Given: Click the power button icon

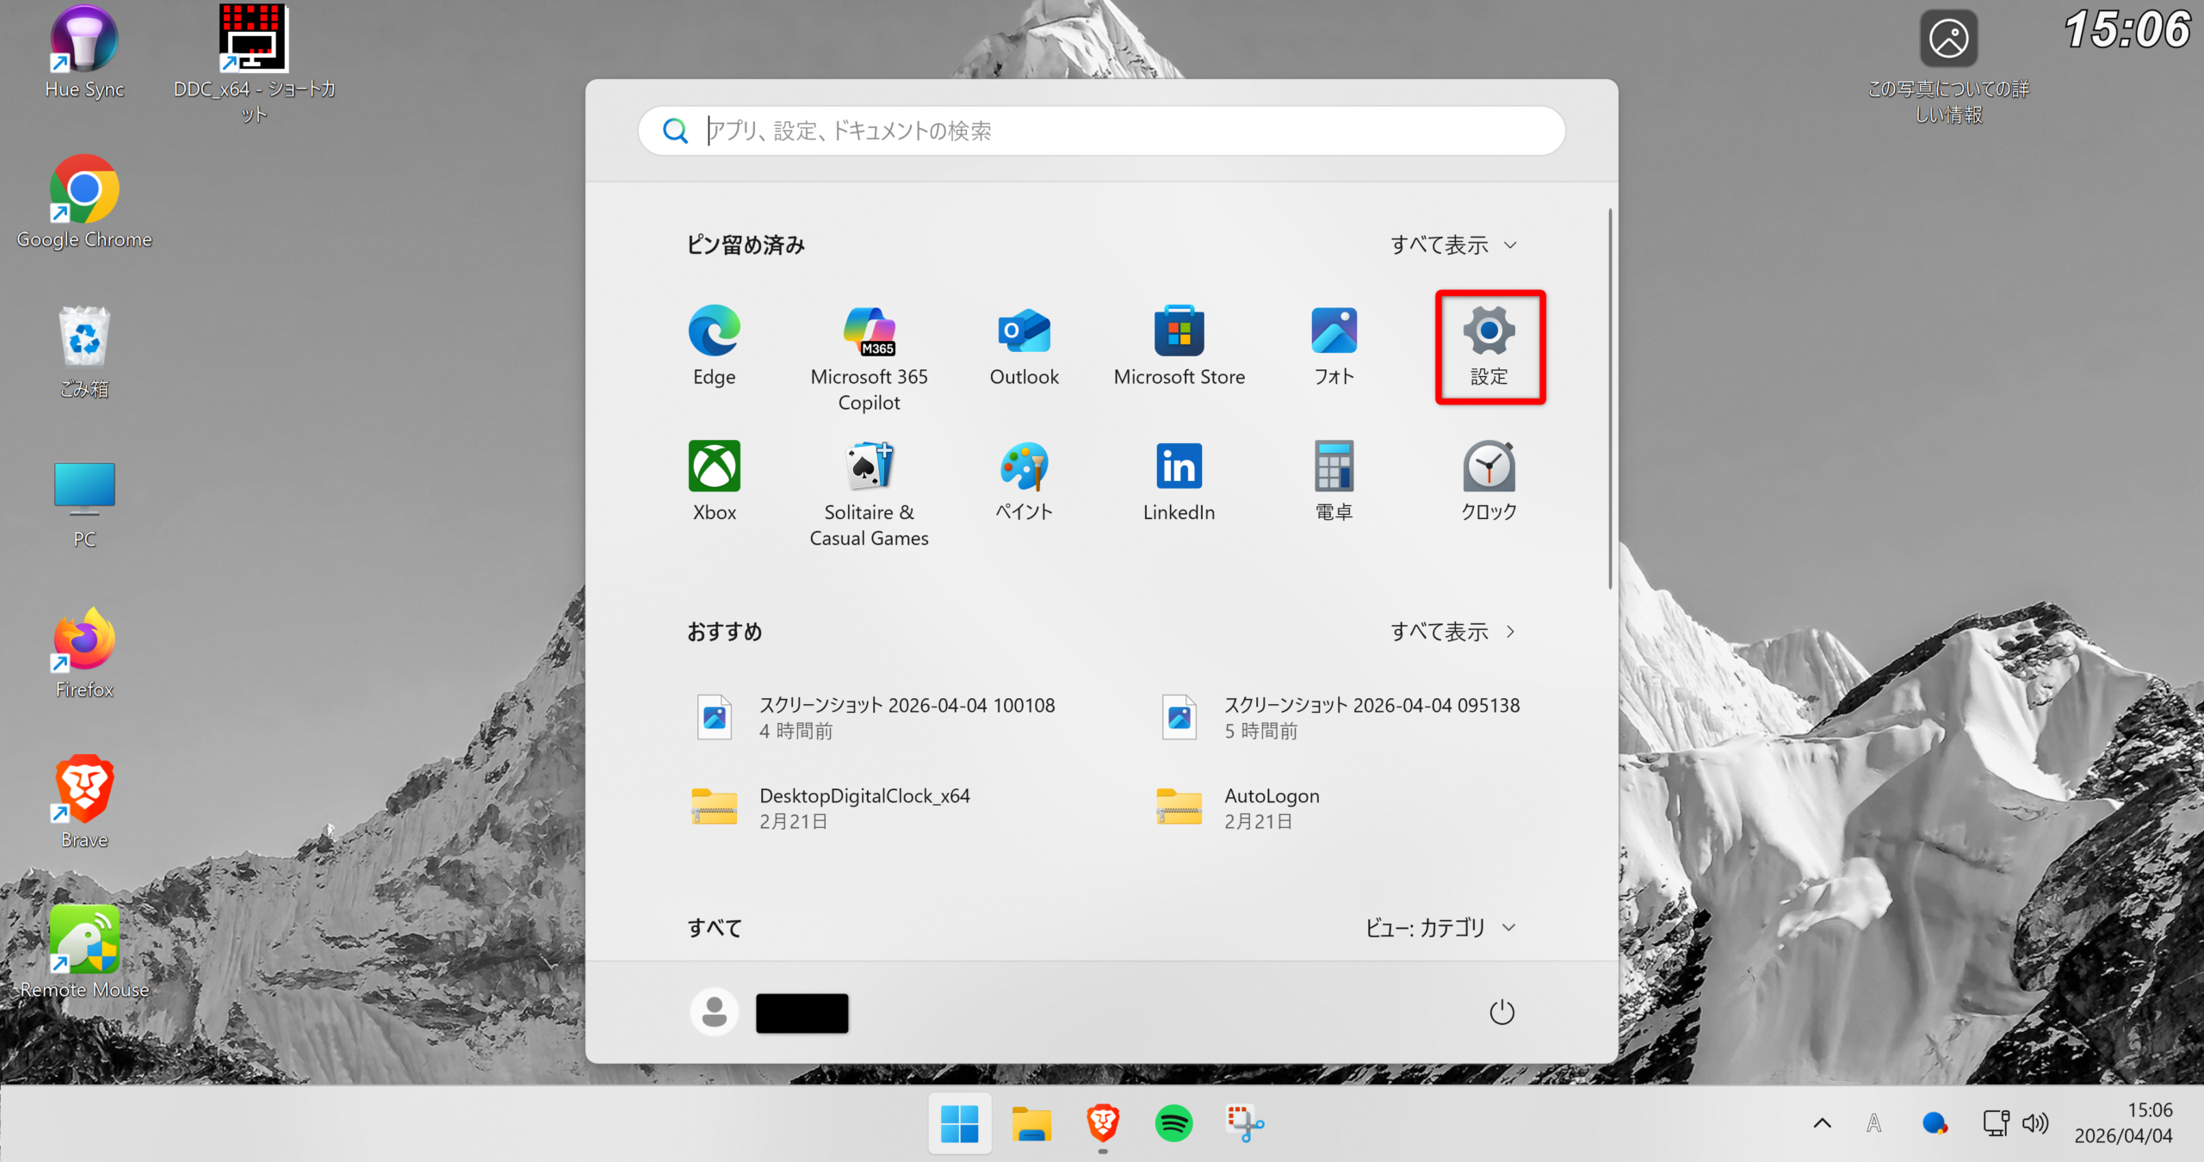Looking at the screenshot, I should click(x=1501, y=1012).
